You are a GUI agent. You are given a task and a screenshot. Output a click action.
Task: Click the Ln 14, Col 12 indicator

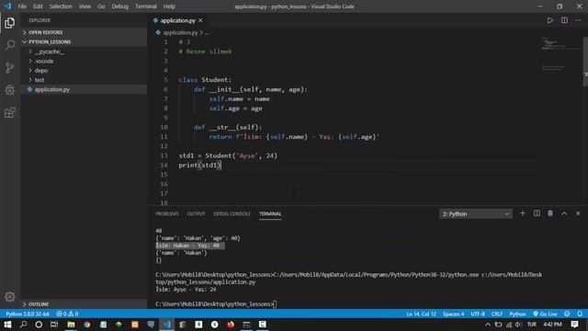coord(421,314)
